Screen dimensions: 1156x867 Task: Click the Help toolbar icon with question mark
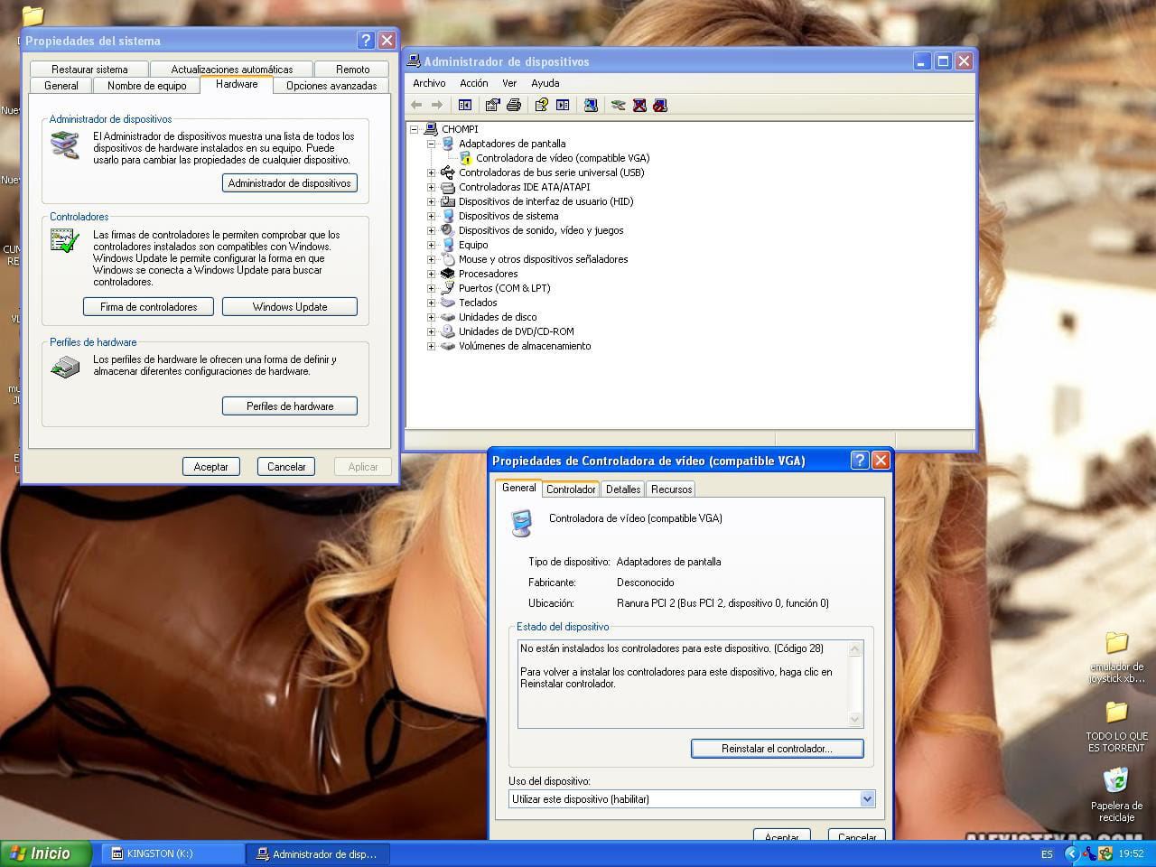coord(541,105)
